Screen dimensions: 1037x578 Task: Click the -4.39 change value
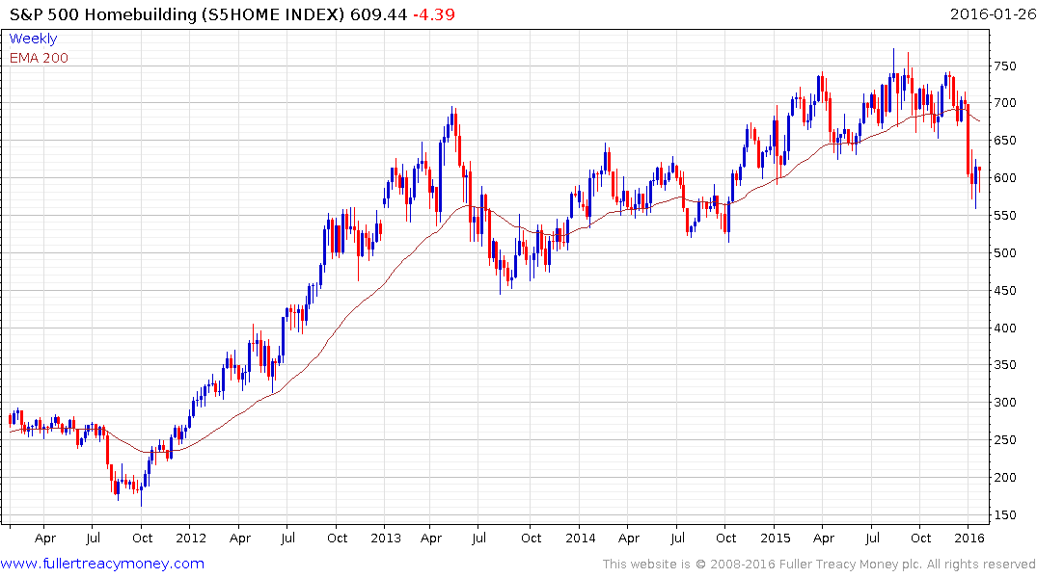tap(434, 14)
